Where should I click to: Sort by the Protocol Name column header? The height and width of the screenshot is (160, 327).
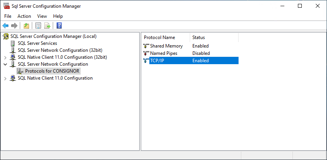[159, 37]
